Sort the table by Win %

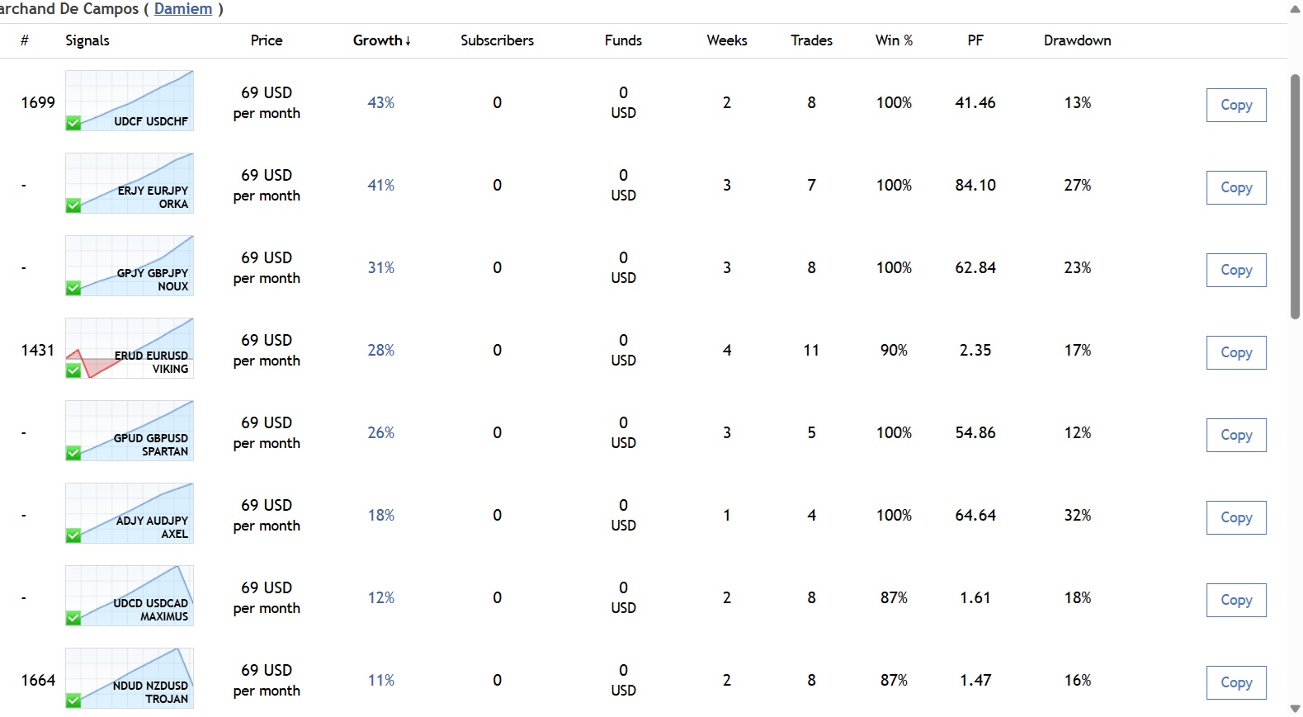894,40
